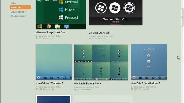This screenshot has width=184, height=103.
Task: Open the Omnimo Start Orb preview image
Action: pos(116,13)
